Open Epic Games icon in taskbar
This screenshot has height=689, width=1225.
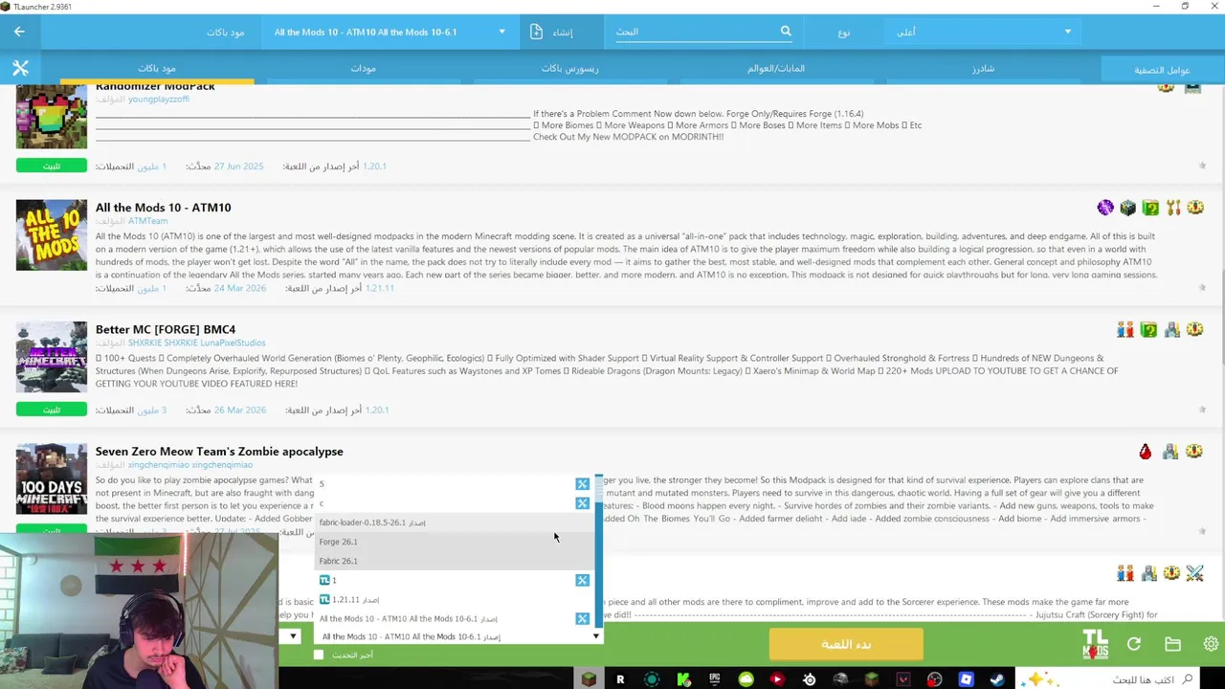(x=714, y=679)
